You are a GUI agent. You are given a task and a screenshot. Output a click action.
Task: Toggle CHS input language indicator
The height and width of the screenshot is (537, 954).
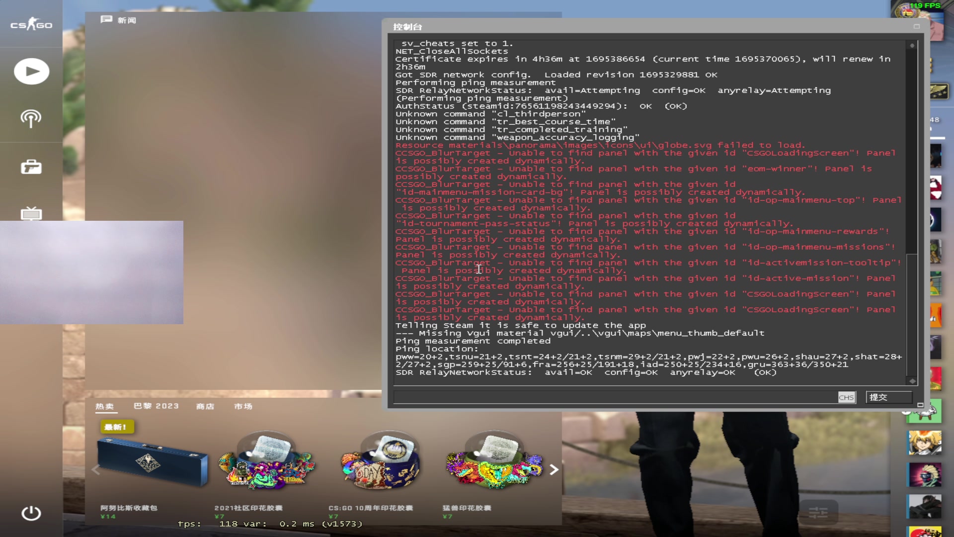(x=846, y=397)
